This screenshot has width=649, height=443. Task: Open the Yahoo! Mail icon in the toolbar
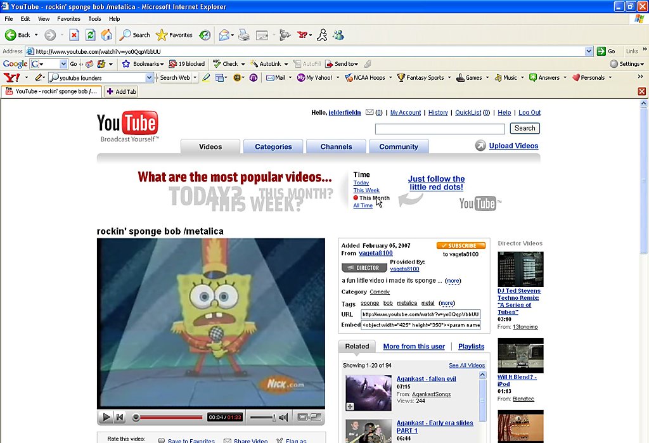269,77
